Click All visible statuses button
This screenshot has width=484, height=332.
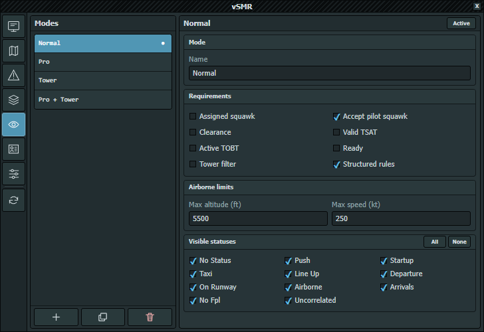[x=435, y=242]
